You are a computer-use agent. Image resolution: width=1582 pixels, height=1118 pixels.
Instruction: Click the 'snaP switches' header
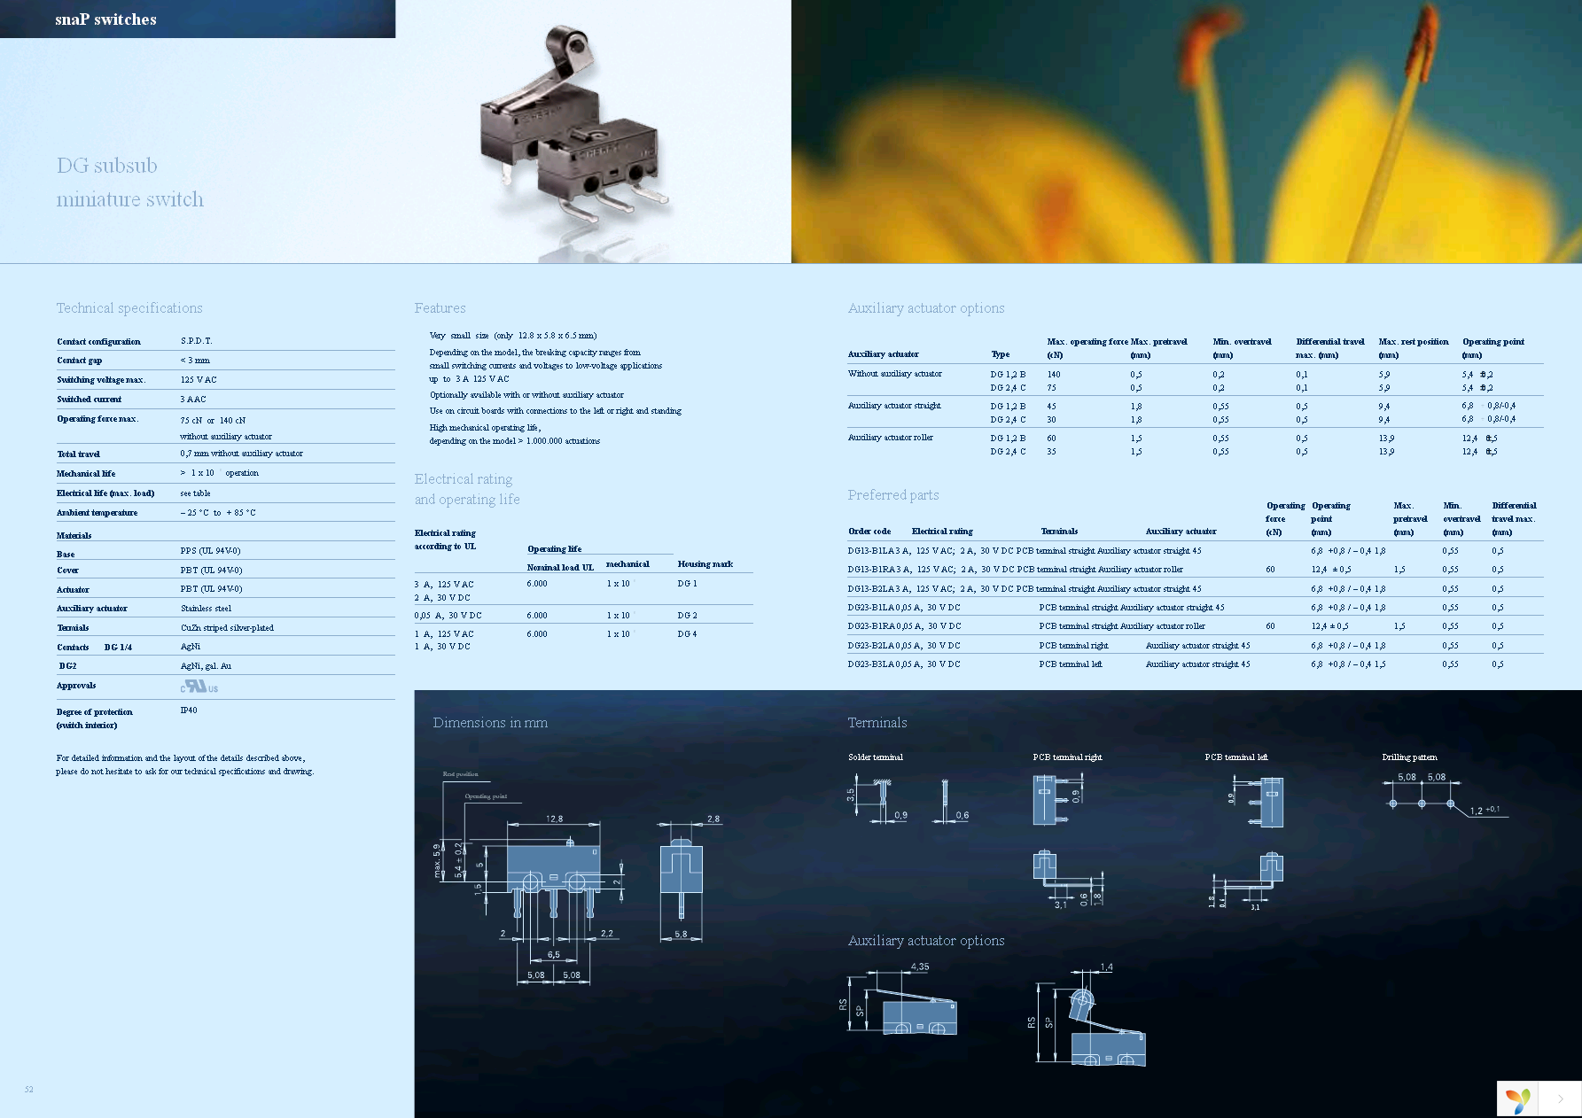tap(105, 19)
